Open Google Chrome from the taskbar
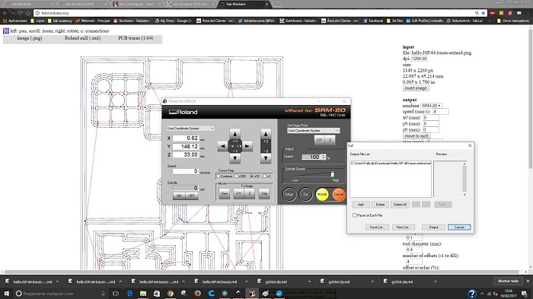Screen dimensions: 533x299 [x=171, y=293]
